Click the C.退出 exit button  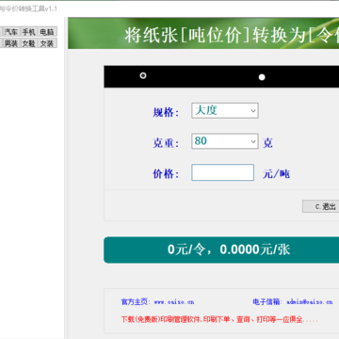321,206
